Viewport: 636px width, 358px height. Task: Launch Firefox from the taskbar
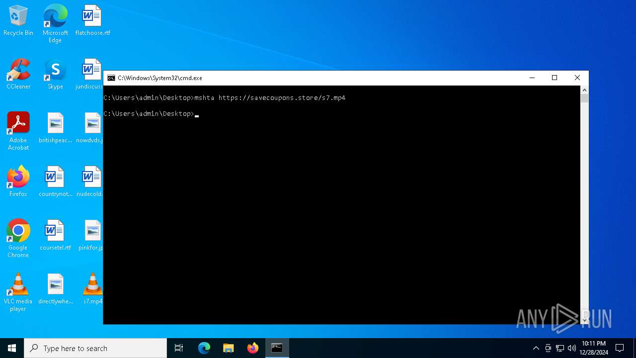click(x=253, y=348)
